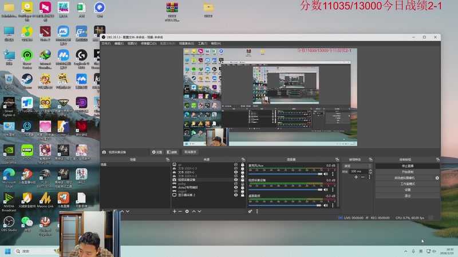The height and width of the screenshot is (257, 458).
Task: Open 视频采集设备 mixer channel options dots
Action: [333, 190]
